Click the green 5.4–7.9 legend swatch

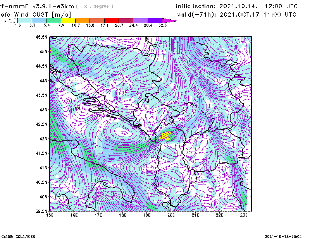pyautogui.click(x=53, y=20)
